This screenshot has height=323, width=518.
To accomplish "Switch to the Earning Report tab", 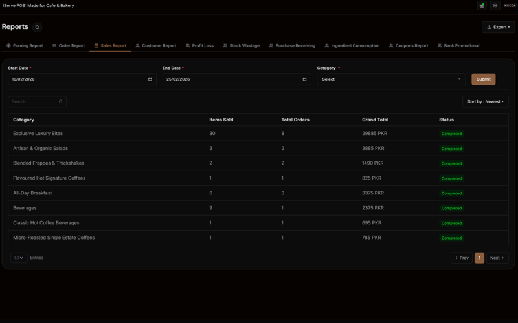I will [25, 46].
